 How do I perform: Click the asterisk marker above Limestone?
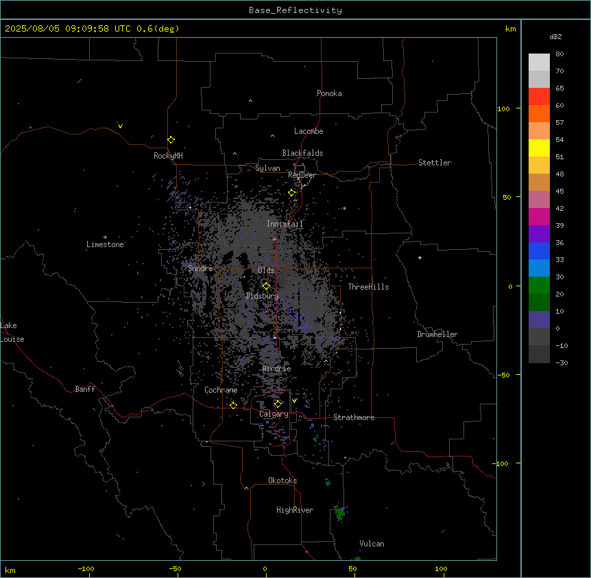(x=105, y=238)
